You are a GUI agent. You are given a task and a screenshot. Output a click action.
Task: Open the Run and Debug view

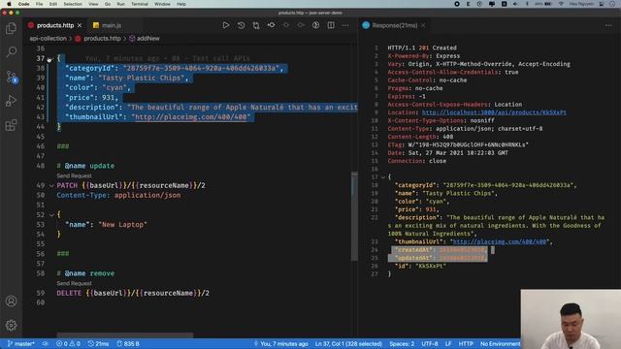[x=11, y=101]
